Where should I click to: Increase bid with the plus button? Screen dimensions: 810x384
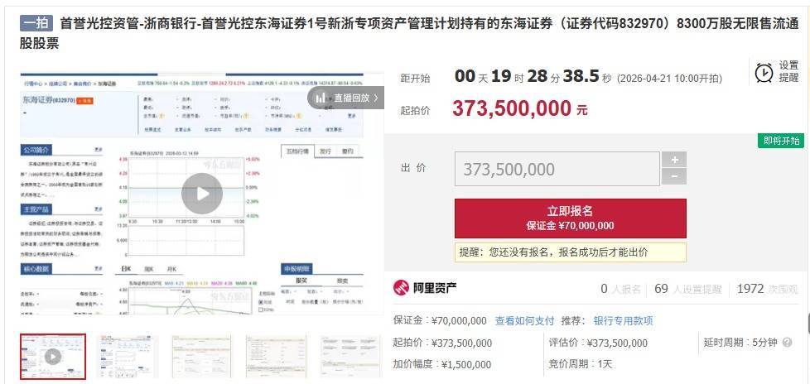click(x=675, y=160)
